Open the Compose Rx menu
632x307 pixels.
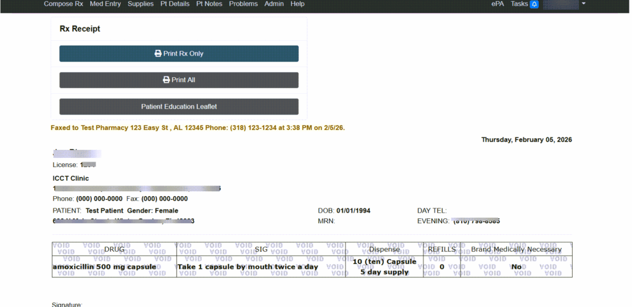coord(63,4)
